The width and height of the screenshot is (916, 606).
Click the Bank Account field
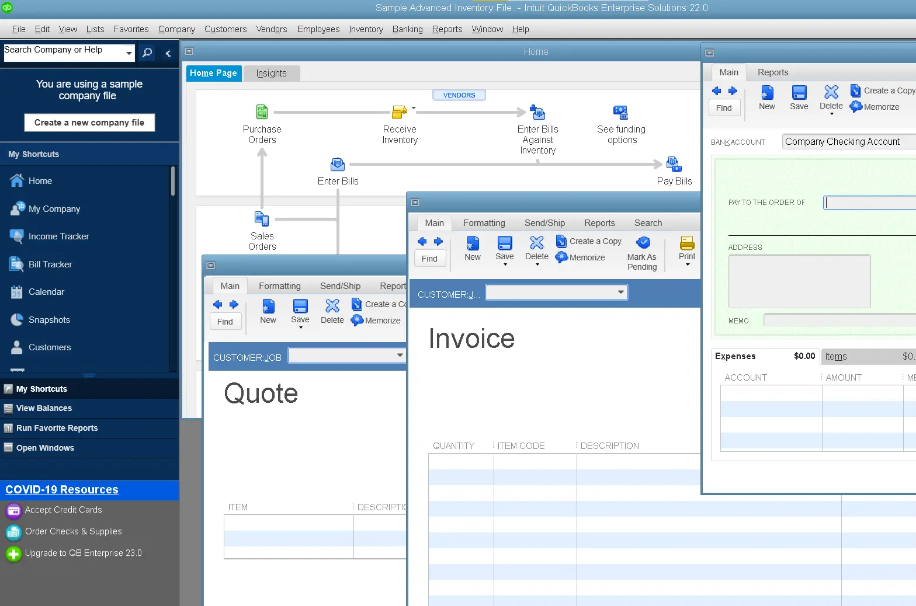[x=849, y=141]
